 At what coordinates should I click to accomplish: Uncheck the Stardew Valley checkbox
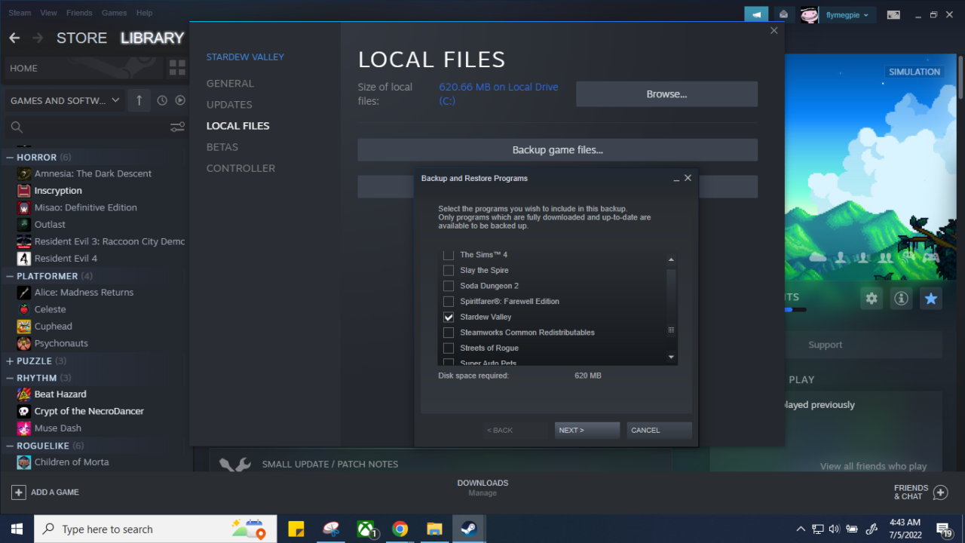click(449, 317)
